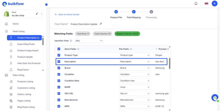Screen dimensions: 220x111
Task: Uncheck the MPN checkbox
Action: [x=59, y=106]
